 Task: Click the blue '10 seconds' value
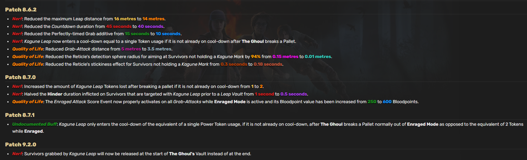click(168, 34)
